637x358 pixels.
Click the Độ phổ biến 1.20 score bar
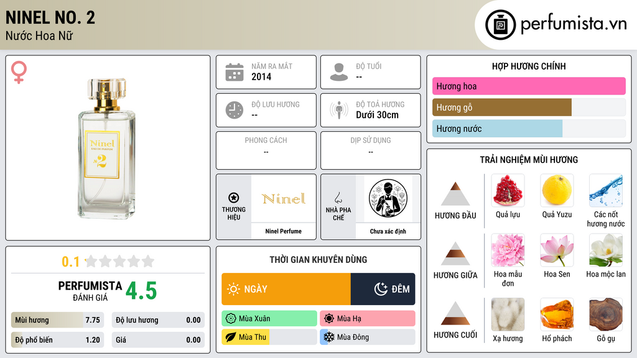pos(57,340)
